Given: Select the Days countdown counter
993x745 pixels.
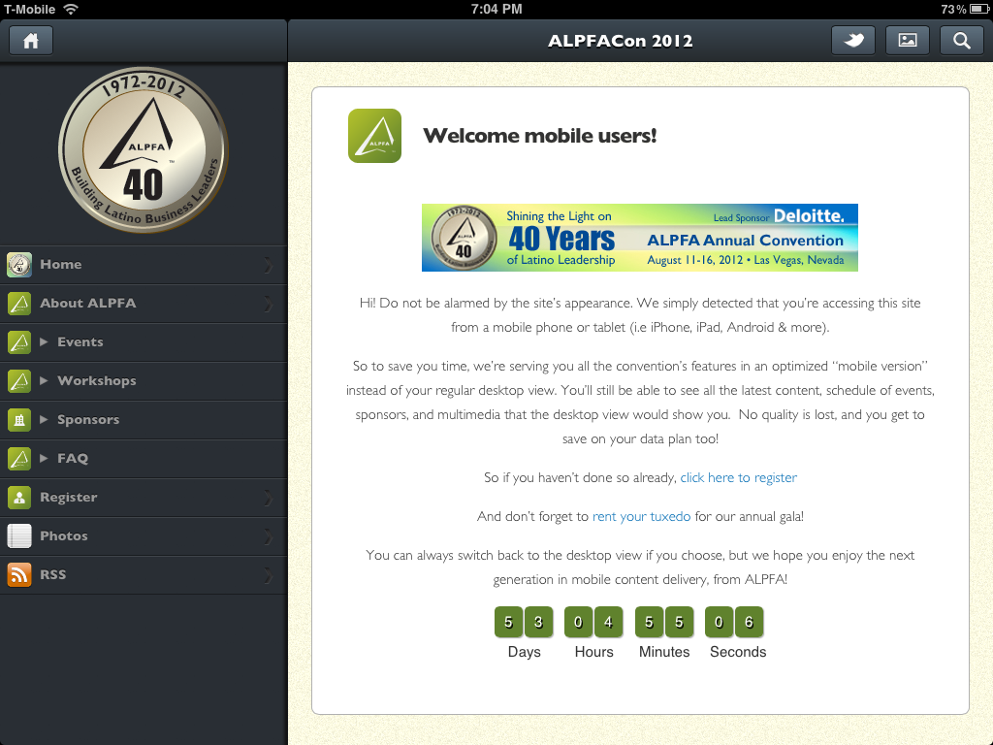Looking at the screenshot, I should (x=524, y=622).
